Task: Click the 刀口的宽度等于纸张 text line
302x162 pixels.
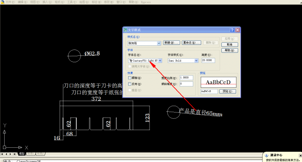Action: click(97, 93)
